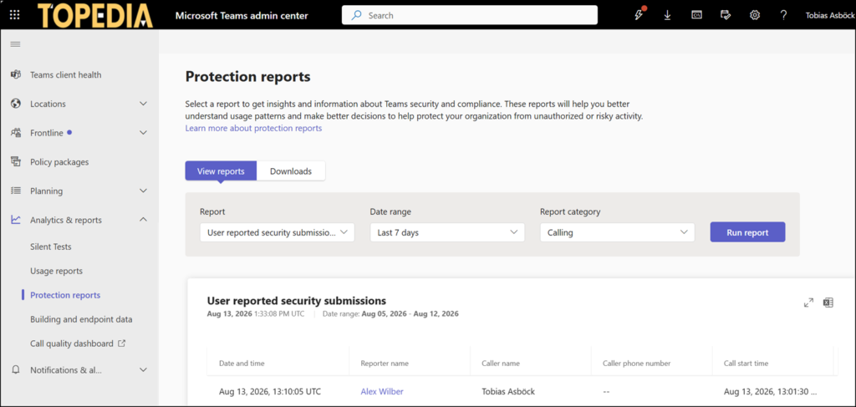856x407 pixels.
Task: Open reporter Alex Wilber link
Action: [382, 391]
